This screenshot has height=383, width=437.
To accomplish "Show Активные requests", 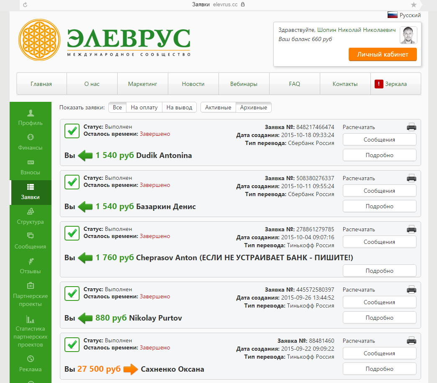I will (218, 107).
